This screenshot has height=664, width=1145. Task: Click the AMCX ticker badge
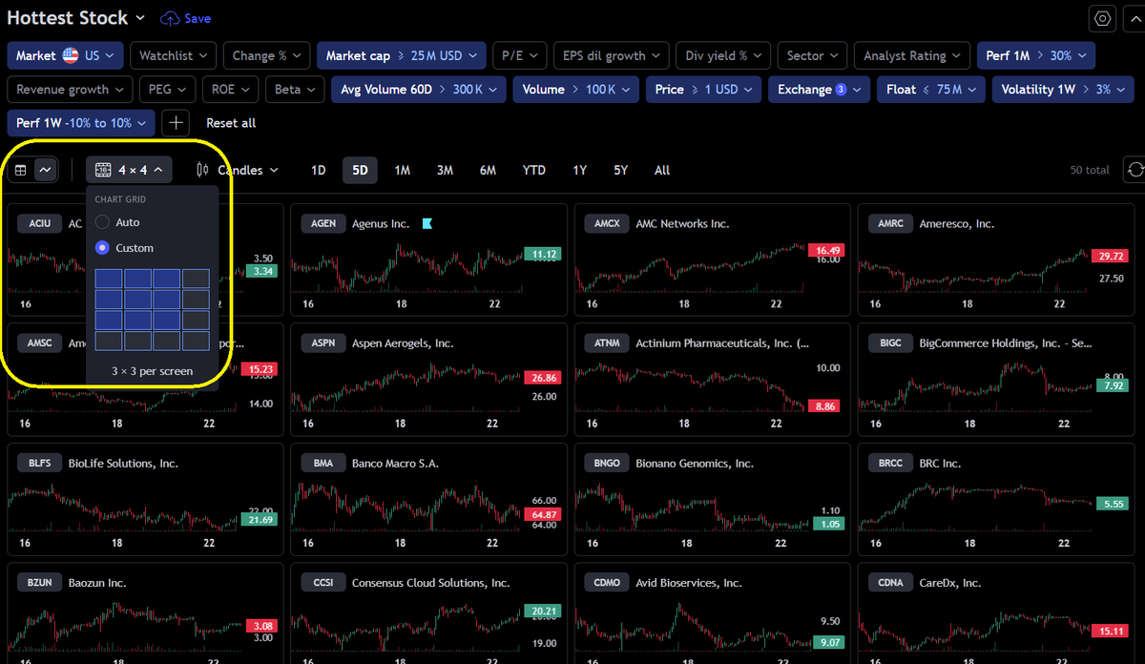click(607, 223)
